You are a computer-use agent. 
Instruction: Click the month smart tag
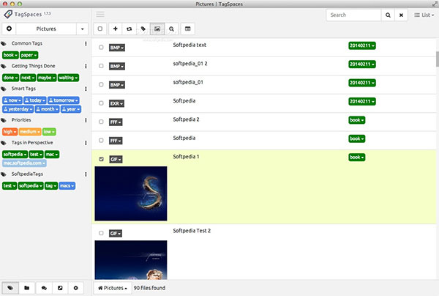click(x=47, y=109)
